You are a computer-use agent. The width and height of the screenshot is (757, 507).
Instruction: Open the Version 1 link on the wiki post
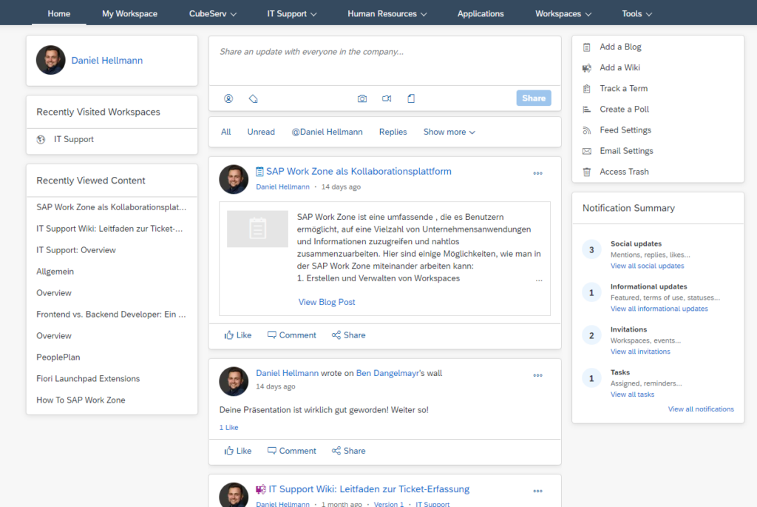click(x=389, y=504)
